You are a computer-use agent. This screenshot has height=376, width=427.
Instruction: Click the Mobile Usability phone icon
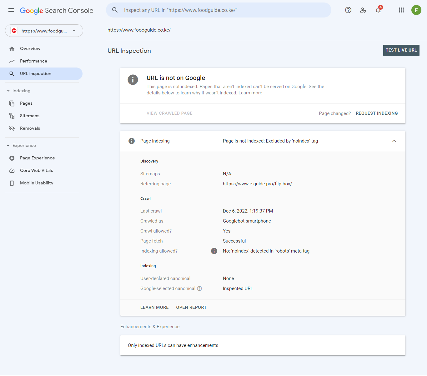[x=12, y=183]
